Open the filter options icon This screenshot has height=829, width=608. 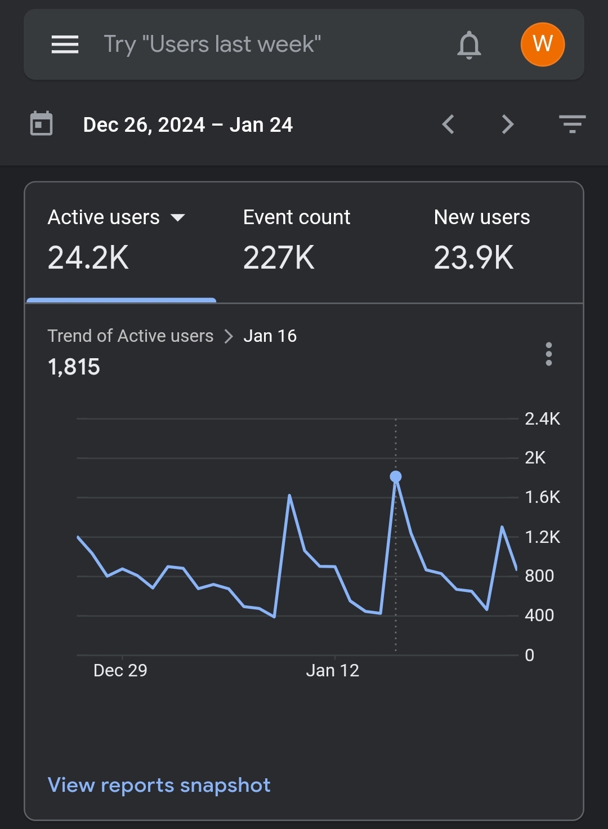click(572, 124)
